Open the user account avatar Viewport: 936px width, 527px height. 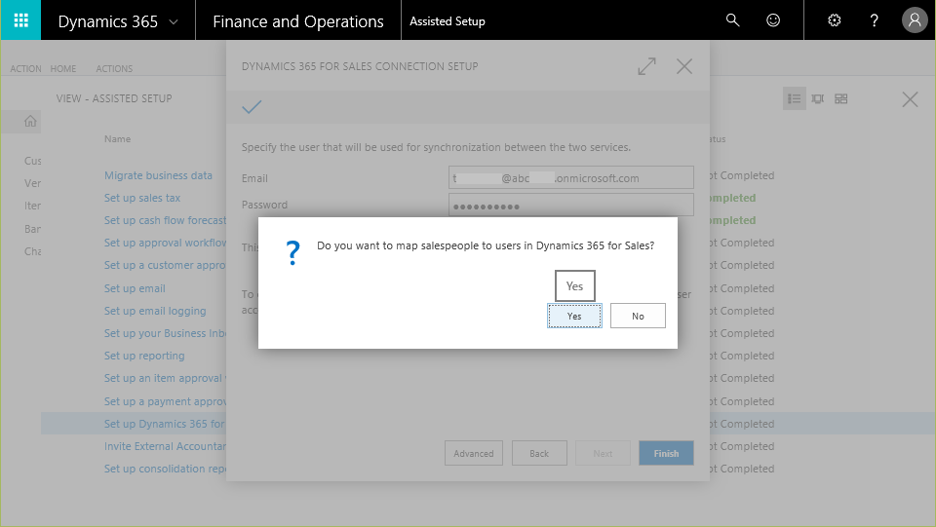915,20
